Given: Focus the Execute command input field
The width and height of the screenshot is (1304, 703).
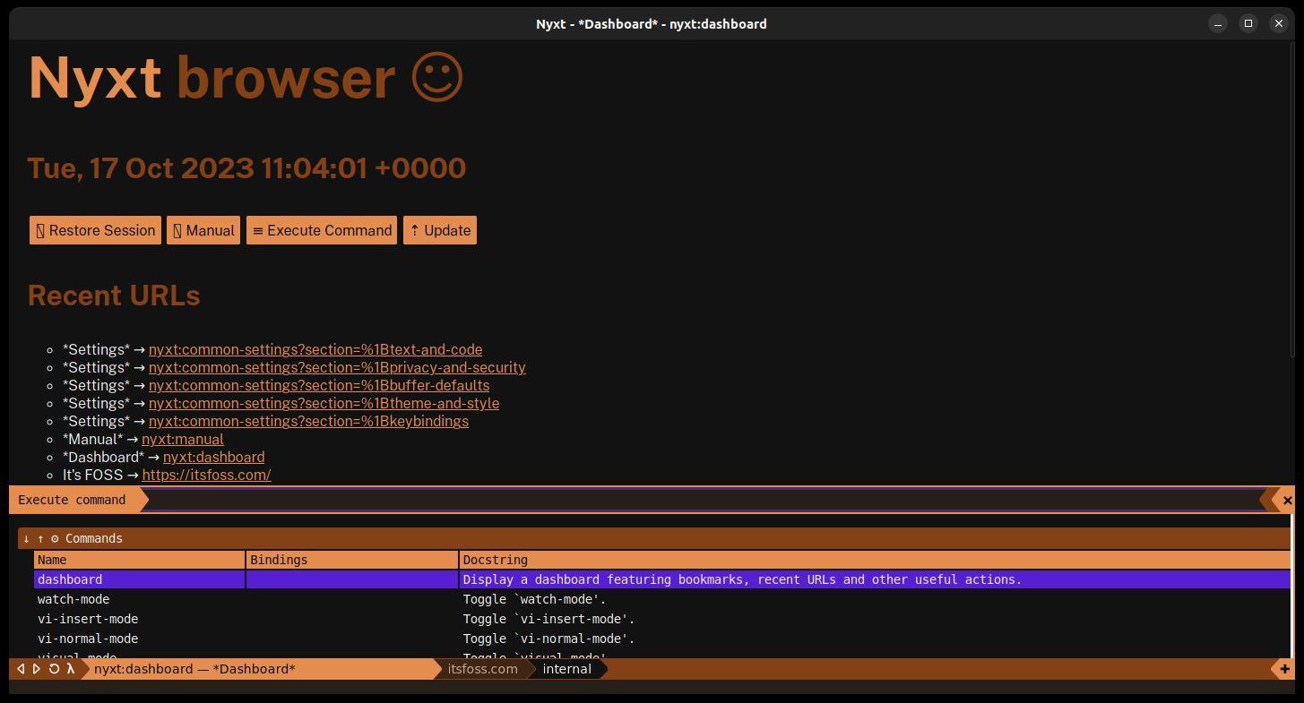Looking at the screenshot, I should coord(704,501).
